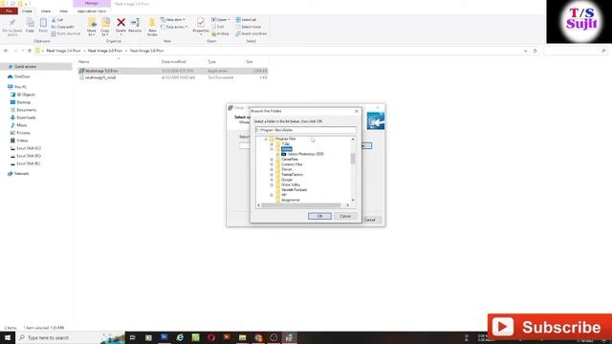This screenshot has height=344, width=612.
Task: Select the NeatImage application file row
Action: point(173,71)
